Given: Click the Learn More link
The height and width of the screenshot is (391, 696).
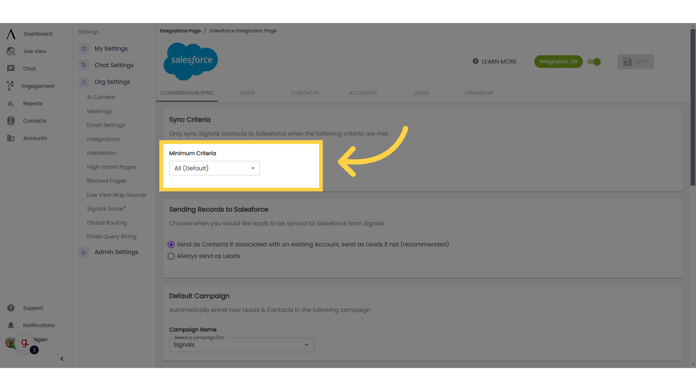Looking at the screenshot, I should pyautogui.click(x=499, y=62).
